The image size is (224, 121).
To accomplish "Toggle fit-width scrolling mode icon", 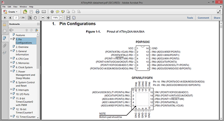I will 68,18.
